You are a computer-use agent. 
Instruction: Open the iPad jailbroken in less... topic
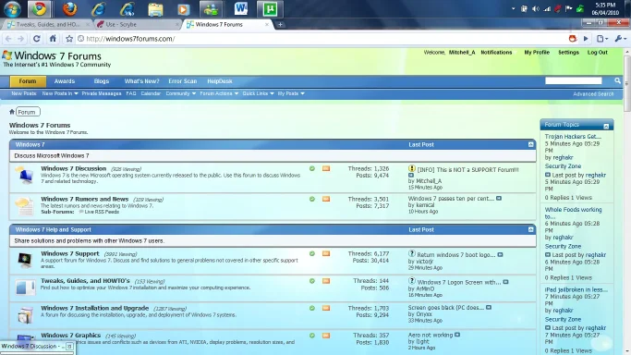click(x=576, y=289)
